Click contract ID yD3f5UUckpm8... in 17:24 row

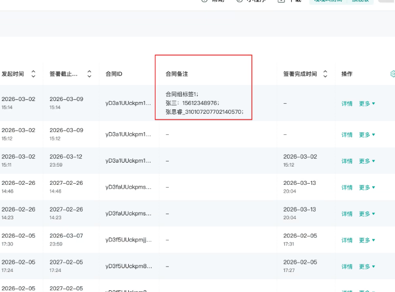129,266
